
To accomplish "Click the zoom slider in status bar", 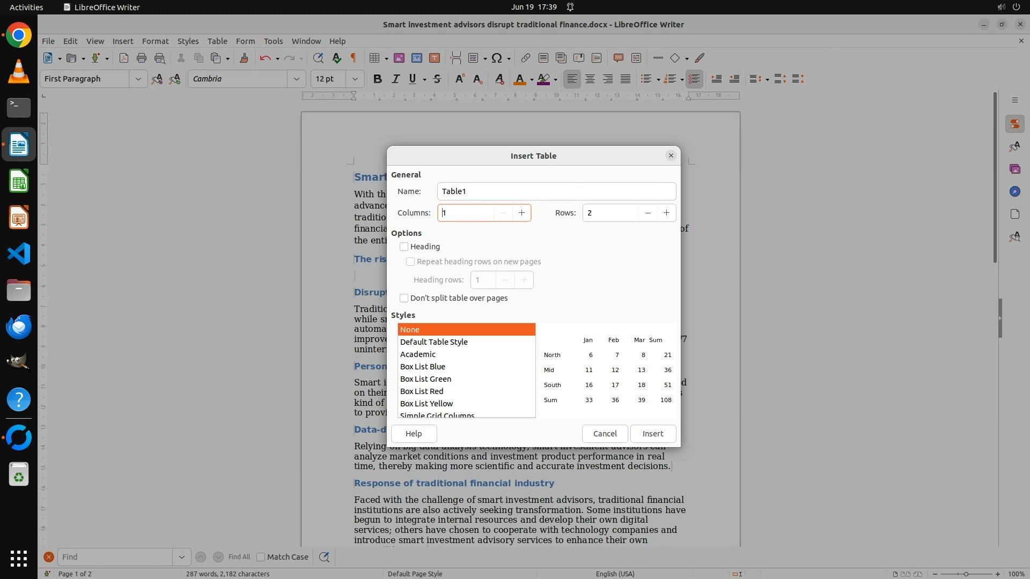I will (x=966, y=574).
